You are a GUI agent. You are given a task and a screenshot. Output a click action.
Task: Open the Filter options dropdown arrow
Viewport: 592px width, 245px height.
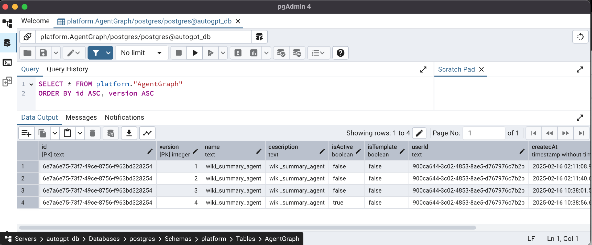pos(108,53)
